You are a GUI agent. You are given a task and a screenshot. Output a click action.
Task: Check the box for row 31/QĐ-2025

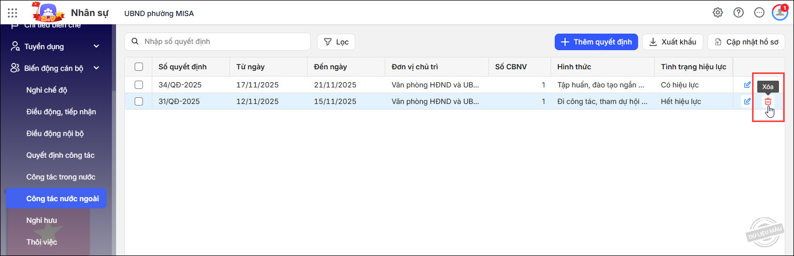pyautogui.click(x=139, y=101)
